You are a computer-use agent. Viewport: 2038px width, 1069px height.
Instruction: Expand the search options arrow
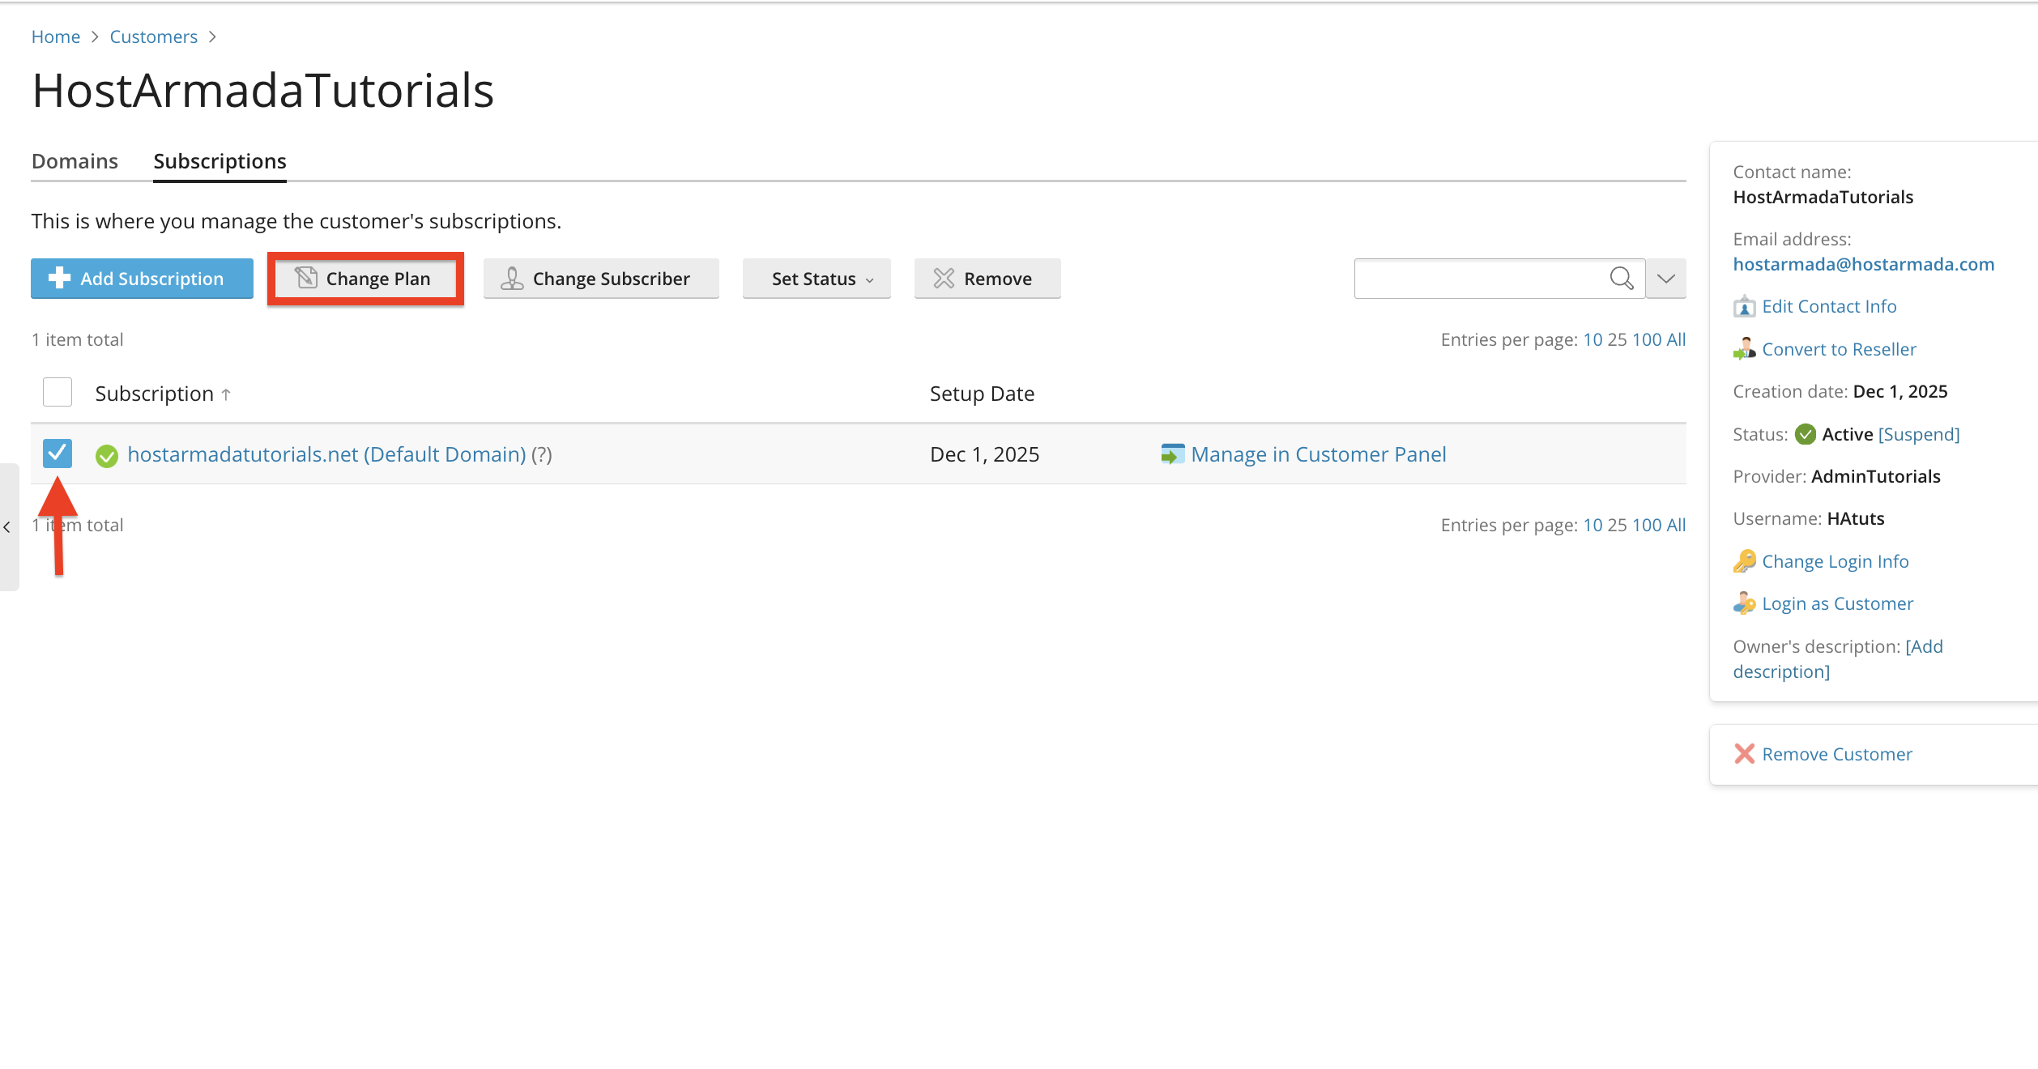click(x=1665, y=279)
